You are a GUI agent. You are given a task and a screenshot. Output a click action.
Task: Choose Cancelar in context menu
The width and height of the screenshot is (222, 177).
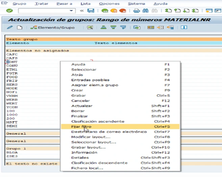120,101
